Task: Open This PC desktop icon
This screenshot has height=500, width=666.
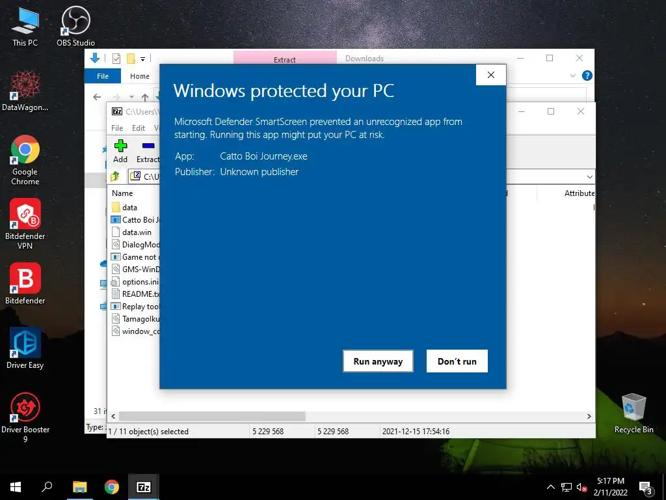Action: [25, 27]
